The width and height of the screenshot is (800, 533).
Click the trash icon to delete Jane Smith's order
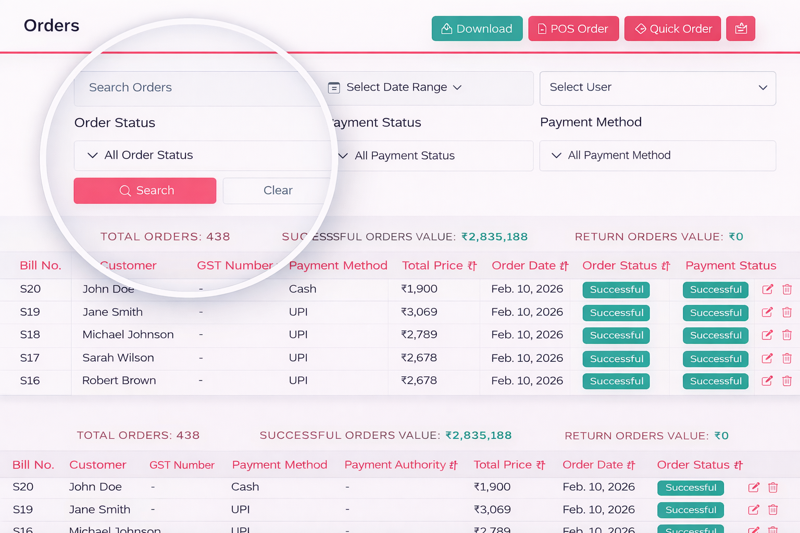787,312
